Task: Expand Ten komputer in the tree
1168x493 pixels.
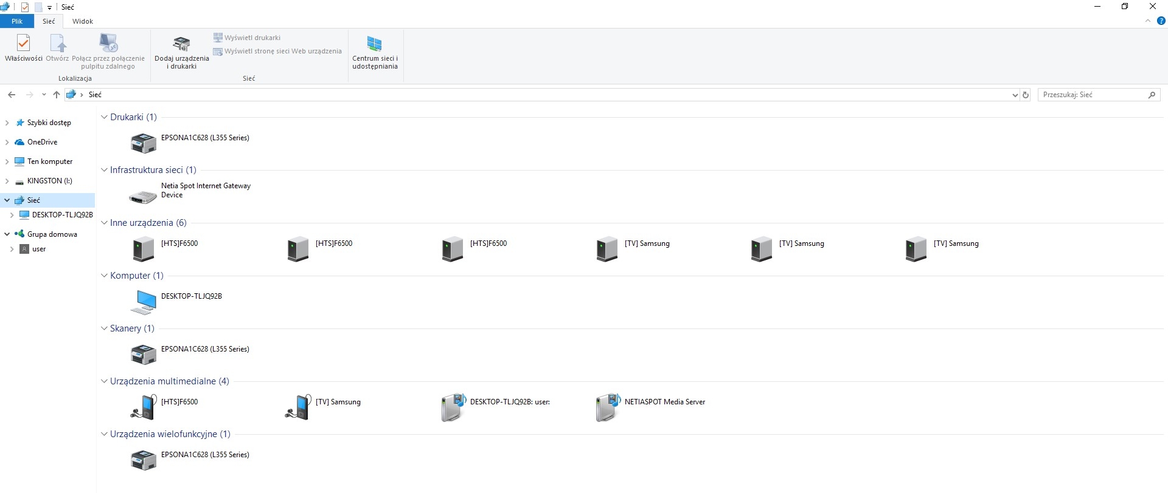Action: [x=7, y=161]
